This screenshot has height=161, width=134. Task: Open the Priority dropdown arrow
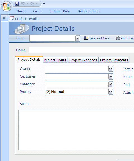click(x=111, y=92)
